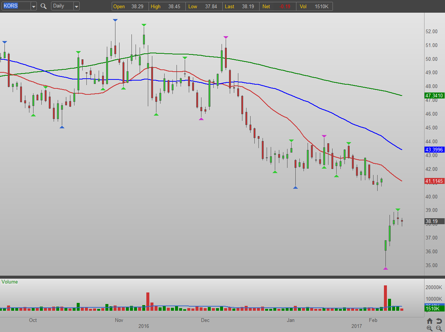Expand the Daily timeframe dropdown
Screen dimensions: 445x332
pos(76,6)
